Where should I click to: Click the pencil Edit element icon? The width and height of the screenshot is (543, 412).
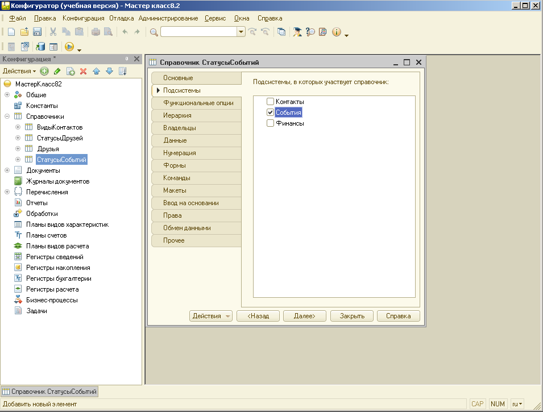[57, 71]
